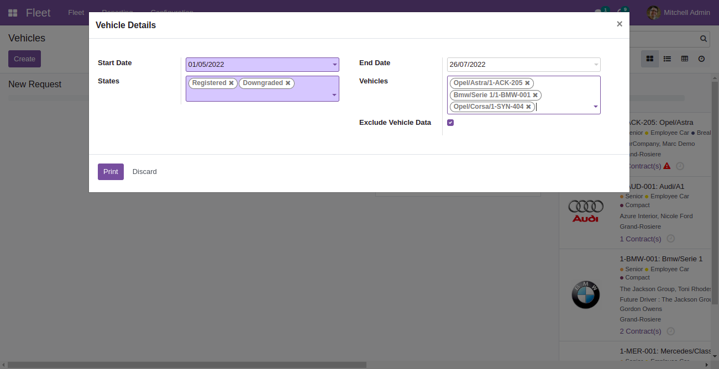
Task: Close the Vehicle Details dialog with X
Action: [620, 24]
